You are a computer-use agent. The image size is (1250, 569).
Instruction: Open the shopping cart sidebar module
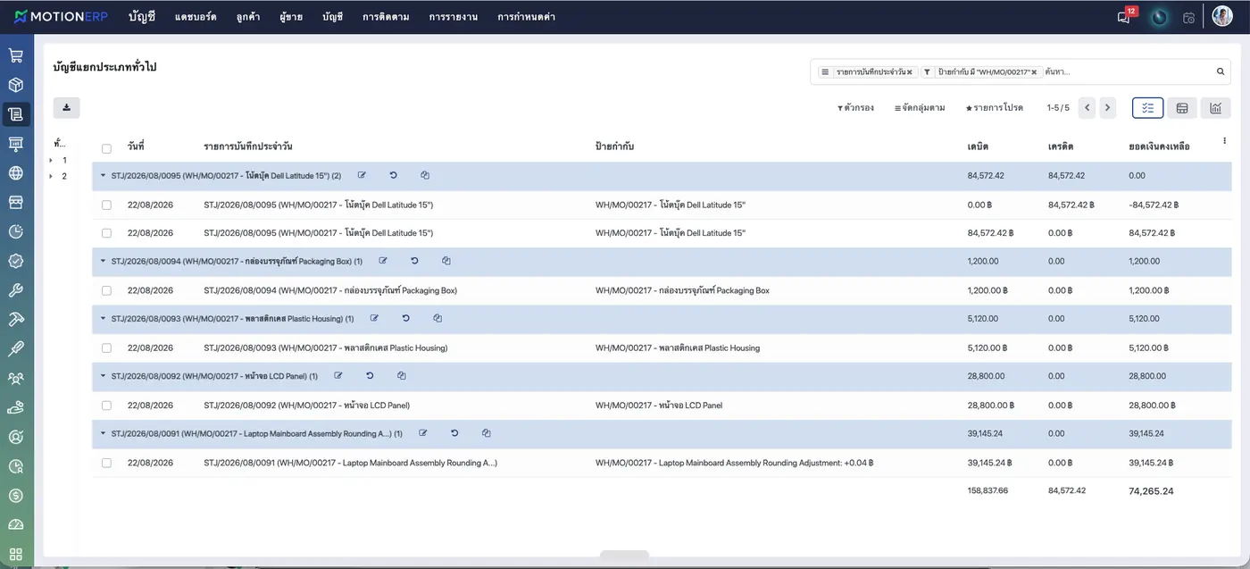click(x=16, y=55)
